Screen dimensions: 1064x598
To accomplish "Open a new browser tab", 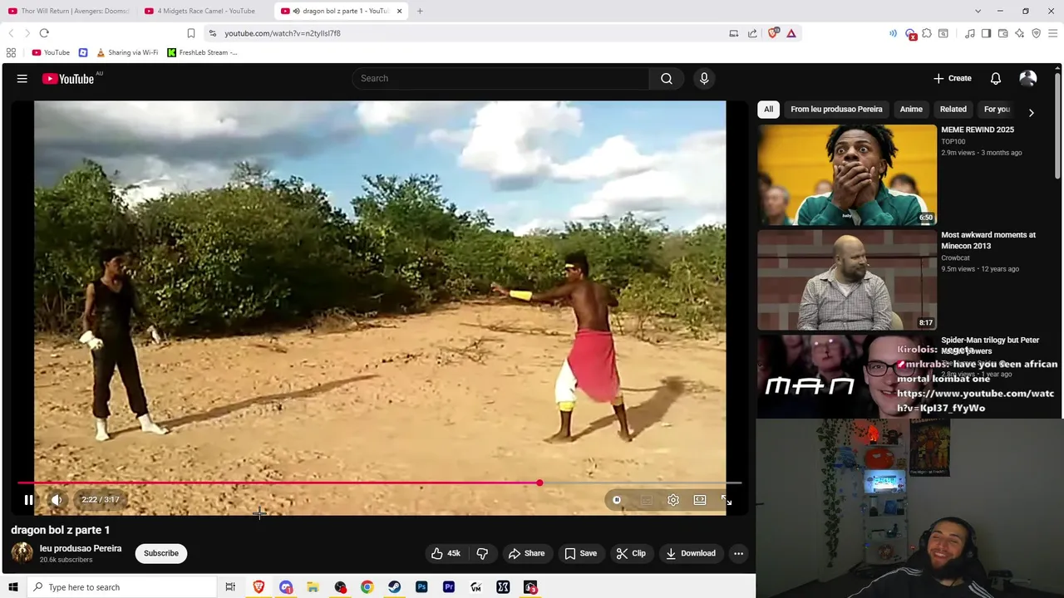I will (x=420, y=11).
